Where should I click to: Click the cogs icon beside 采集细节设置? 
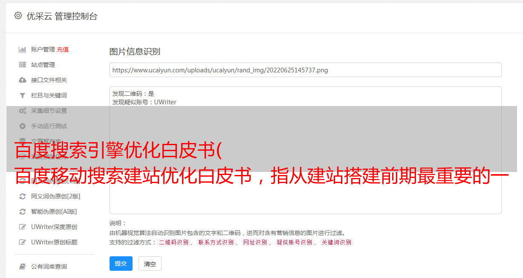point(23,111)
